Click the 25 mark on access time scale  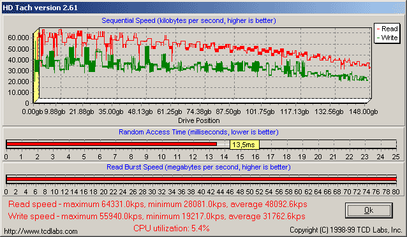396,157
